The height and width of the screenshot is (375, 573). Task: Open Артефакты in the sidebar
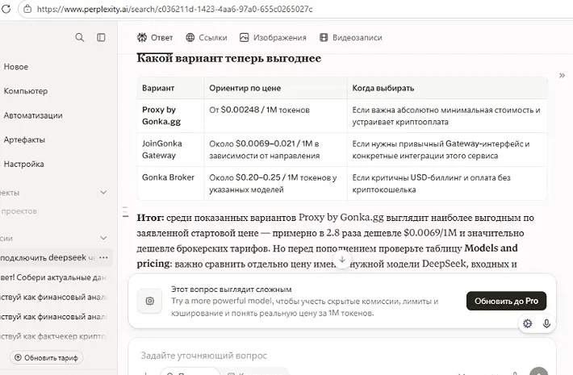(24, 140)
